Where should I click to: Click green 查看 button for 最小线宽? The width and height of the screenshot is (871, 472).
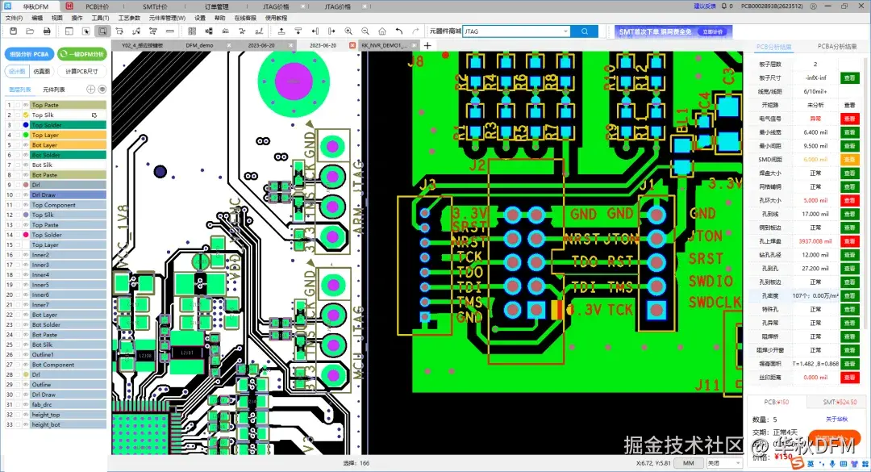(849, 132)
